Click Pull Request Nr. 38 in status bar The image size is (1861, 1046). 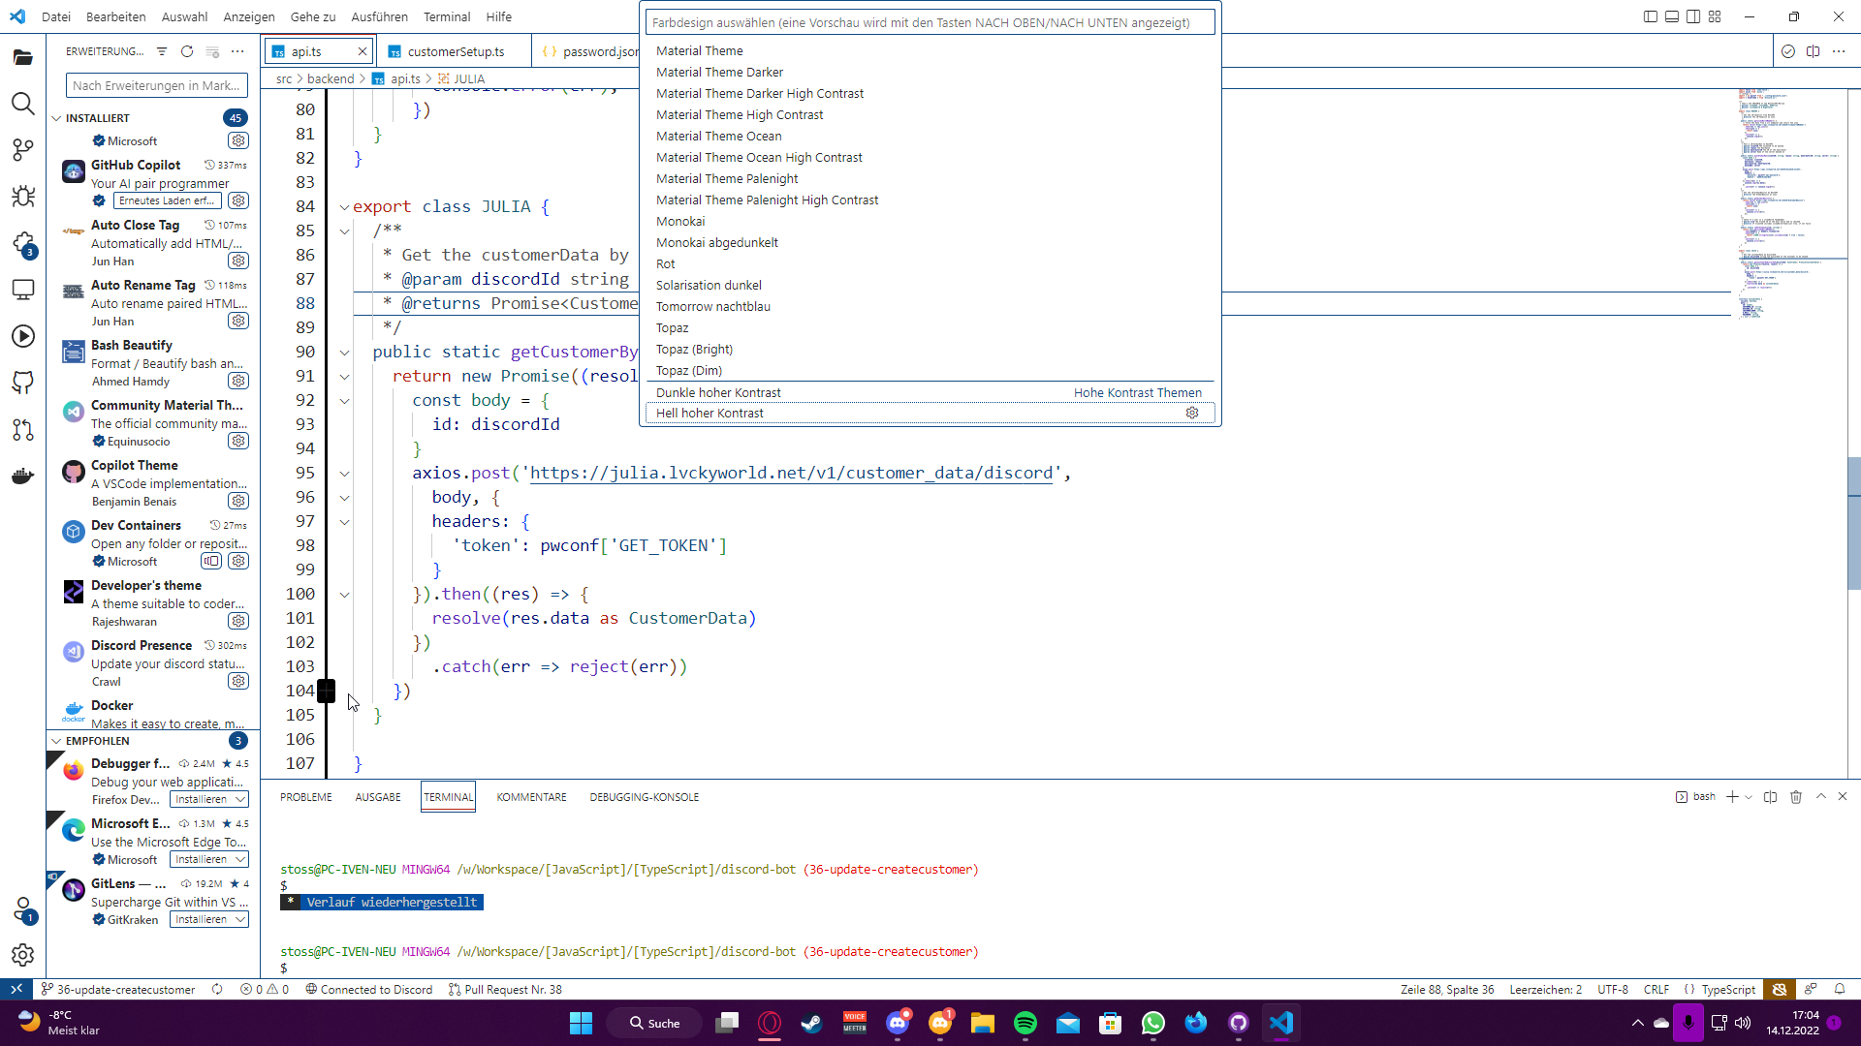[x=505, y=989]
